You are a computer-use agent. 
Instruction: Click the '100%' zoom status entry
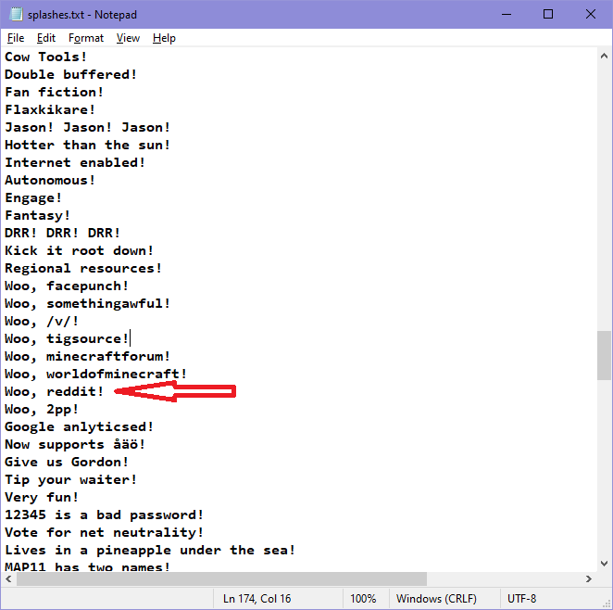tap(363, 599)
